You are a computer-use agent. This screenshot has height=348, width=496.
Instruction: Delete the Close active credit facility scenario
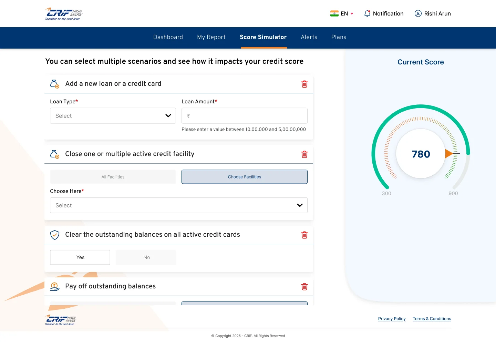304,154
